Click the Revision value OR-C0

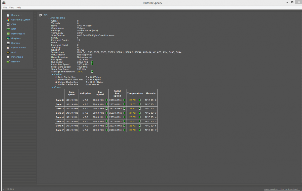point(81,50)
